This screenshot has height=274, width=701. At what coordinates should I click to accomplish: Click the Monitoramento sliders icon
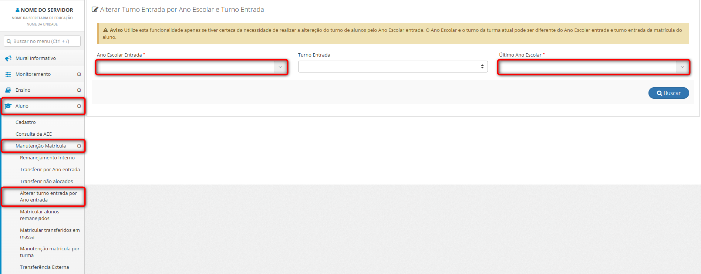[8, 74]
